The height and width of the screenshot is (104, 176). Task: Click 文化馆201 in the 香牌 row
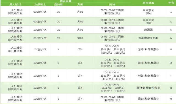tap(40, 76)
